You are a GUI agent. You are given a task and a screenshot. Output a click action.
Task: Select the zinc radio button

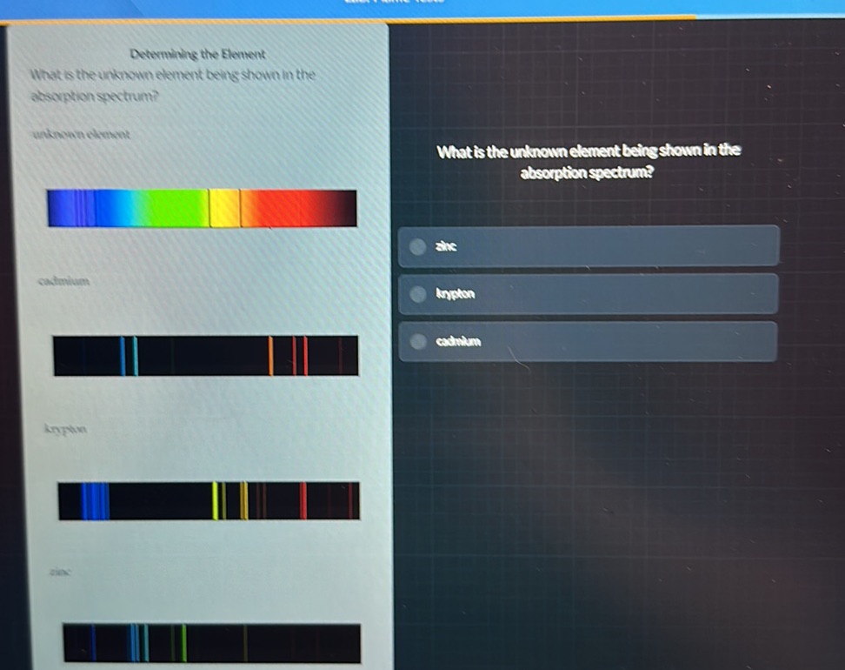pos(417,246)
